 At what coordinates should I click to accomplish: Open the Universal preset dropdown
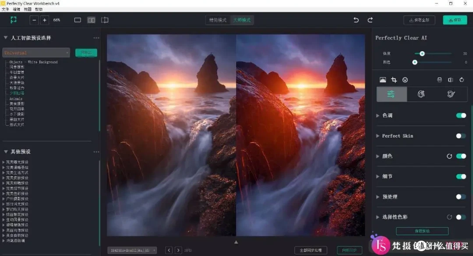click(36, 53)
